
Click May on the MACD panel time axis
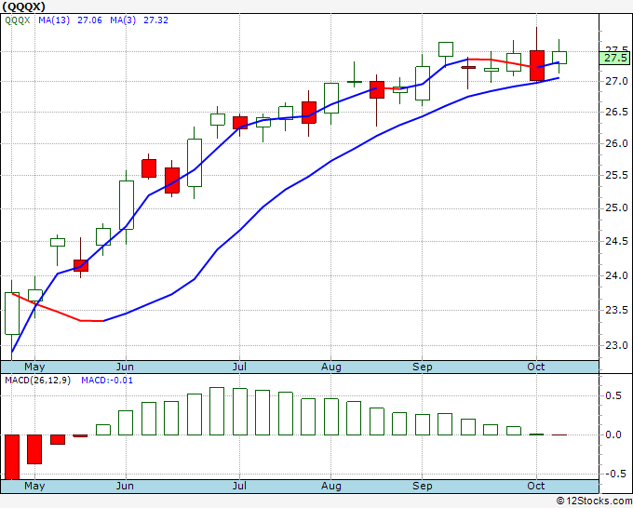click(34, 486)
